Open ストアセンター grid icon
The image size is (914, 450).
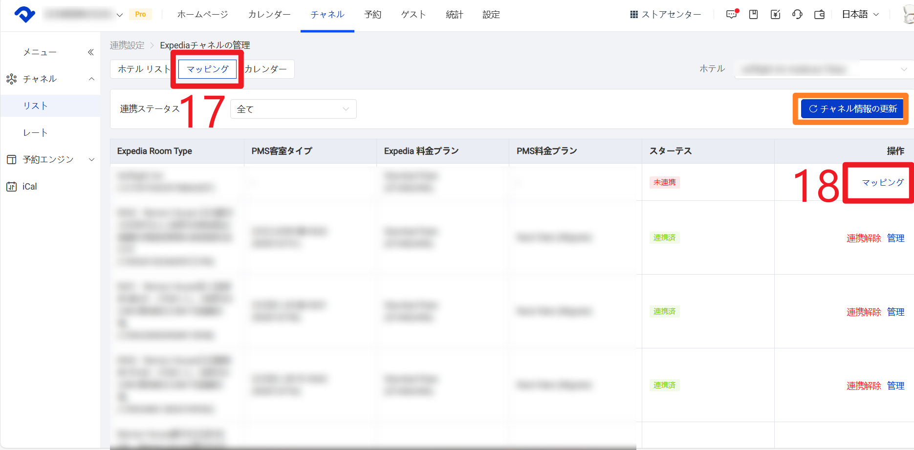pos(634,15)
